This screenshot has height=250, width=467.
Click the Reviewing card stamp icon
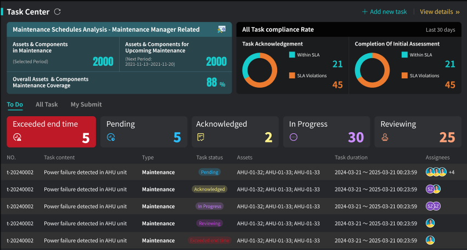click(x=385, y=138)
